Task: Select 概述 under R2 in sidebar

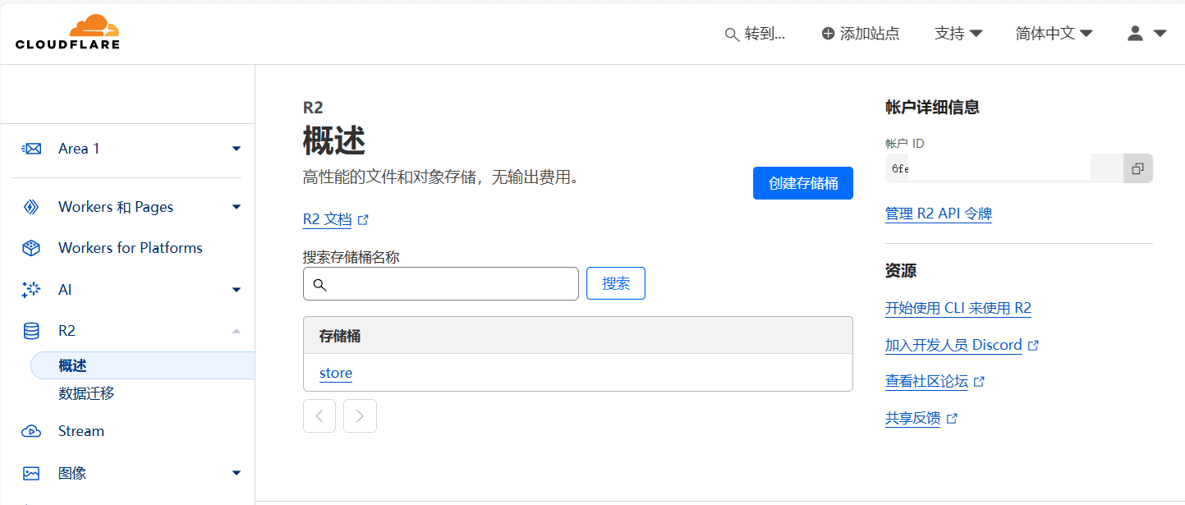Action: click(x=143, y=365)
